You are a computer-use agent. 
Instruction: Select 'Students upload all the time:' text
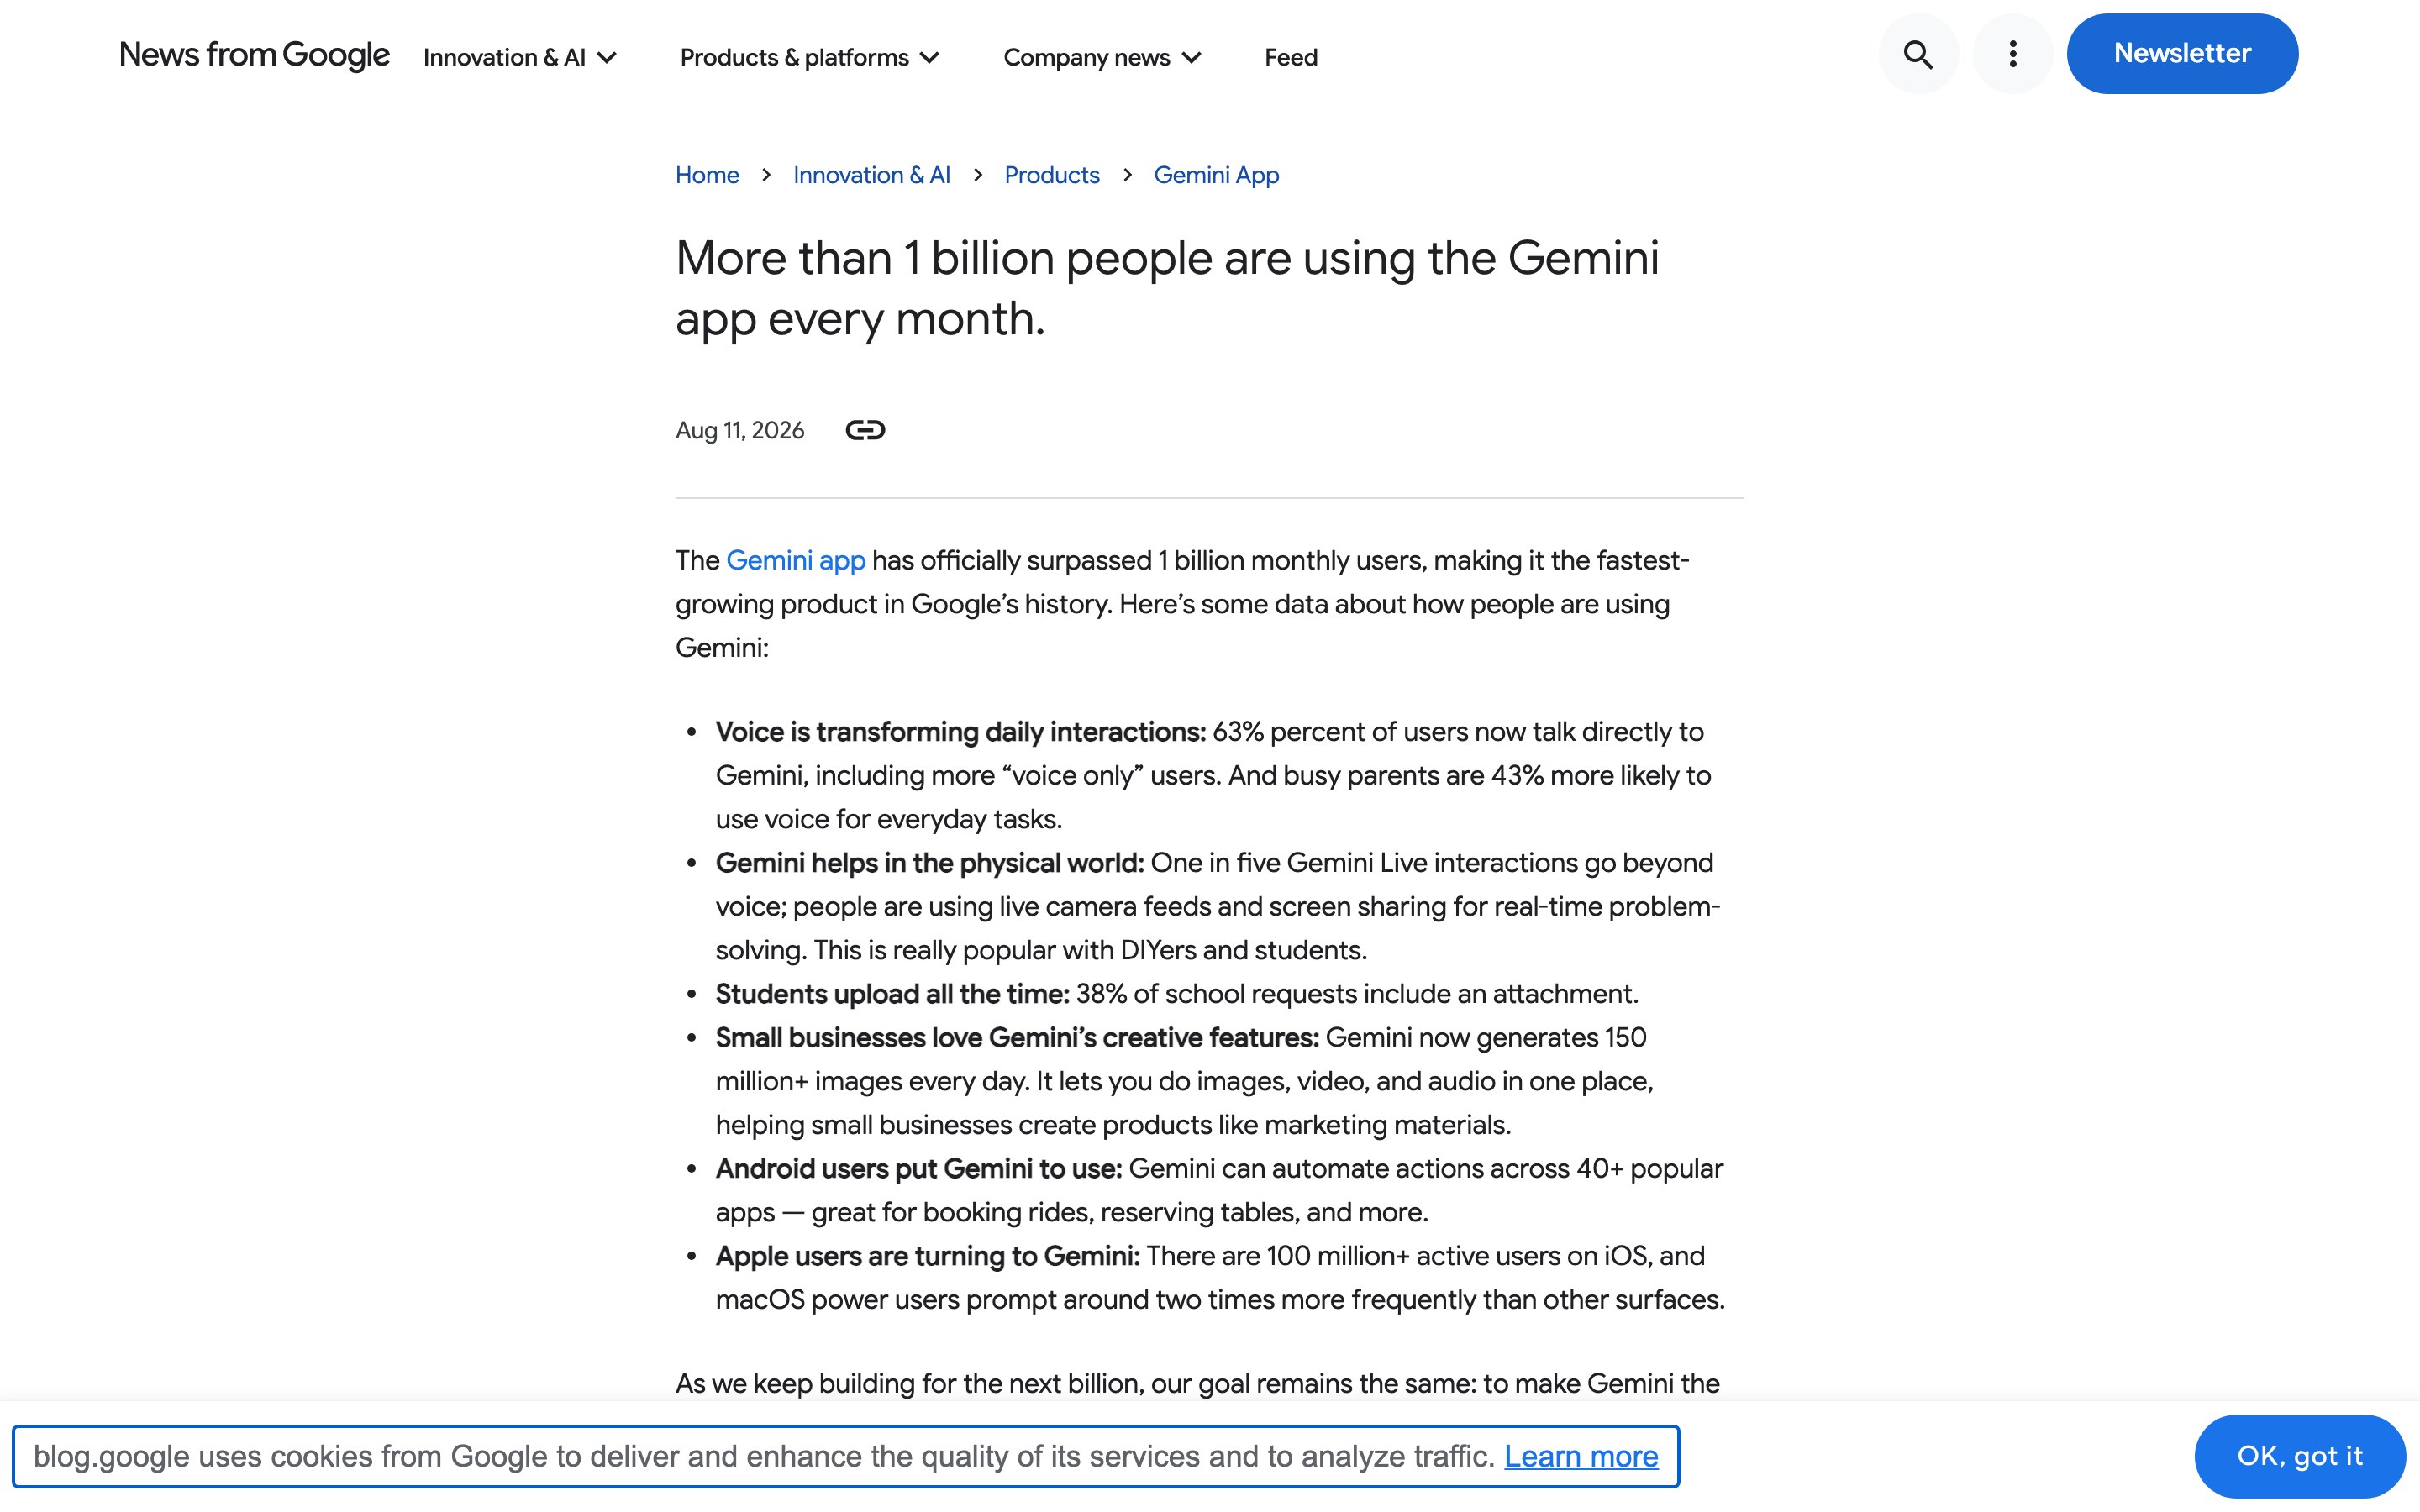(x=892, y=994)
